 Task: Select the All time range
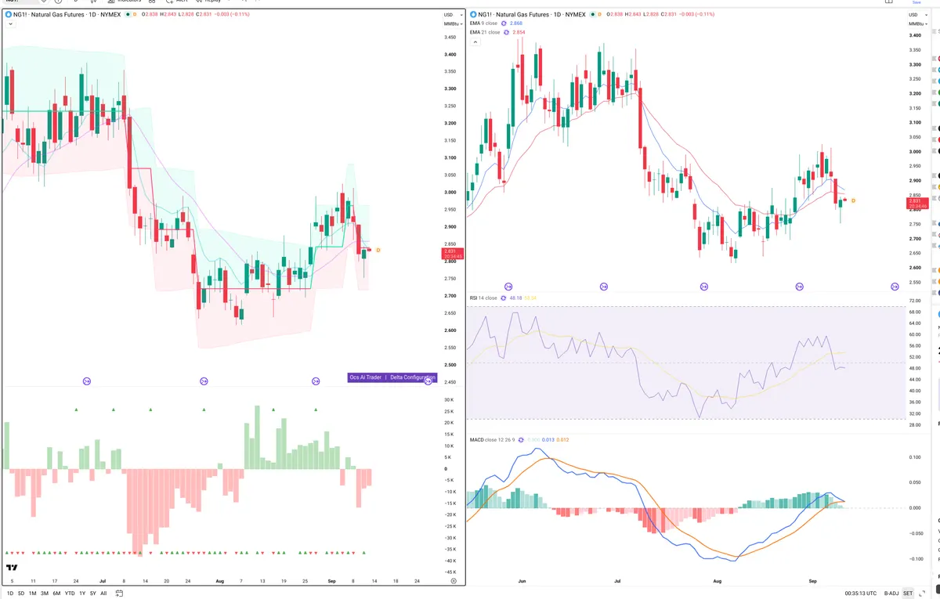tap(103, 594)
